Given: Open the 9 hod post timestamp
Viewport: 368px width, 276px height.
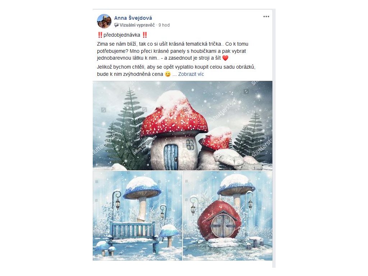Looking at the screenshot, I should (x=164, y=25).
